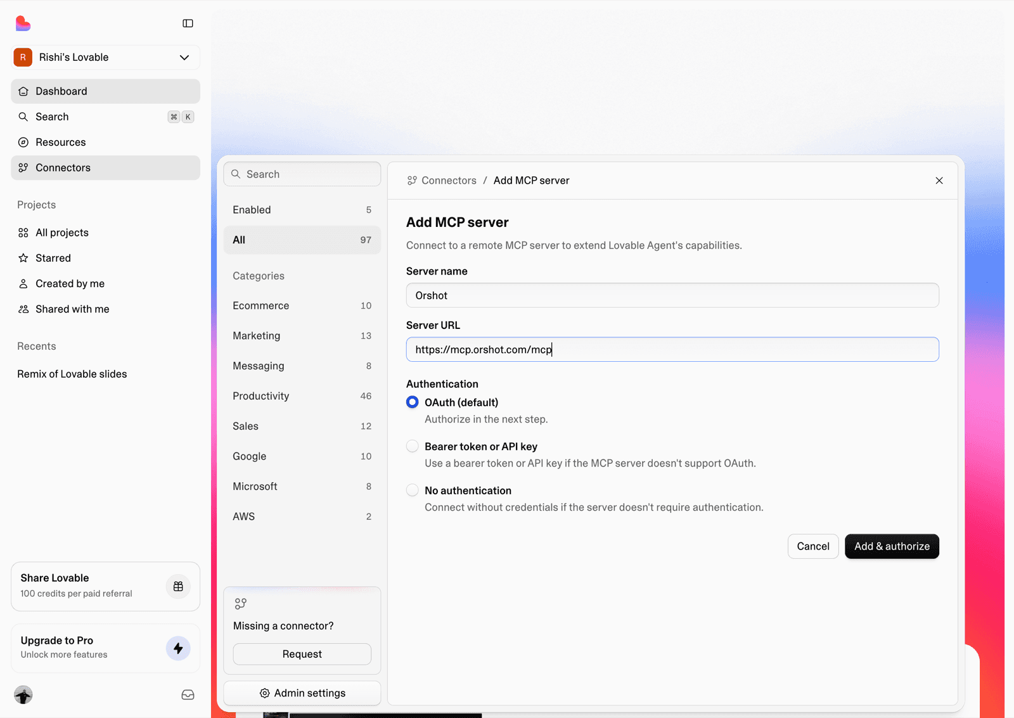Select OAuth (default) authentication
This screenshot has height=718, width=1014.
pyautogui.click(x=413, y=402)
